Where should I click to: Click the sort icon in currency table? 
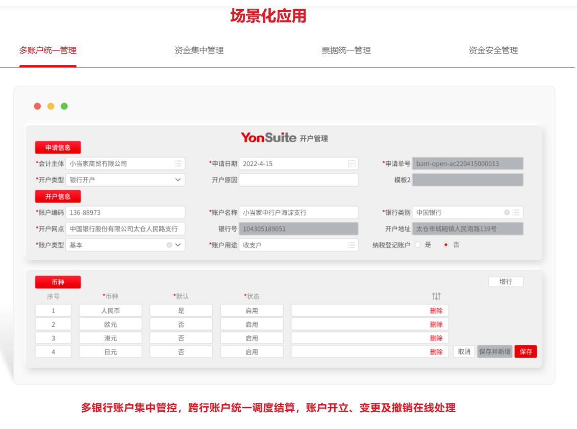click(x=436, y=296)
